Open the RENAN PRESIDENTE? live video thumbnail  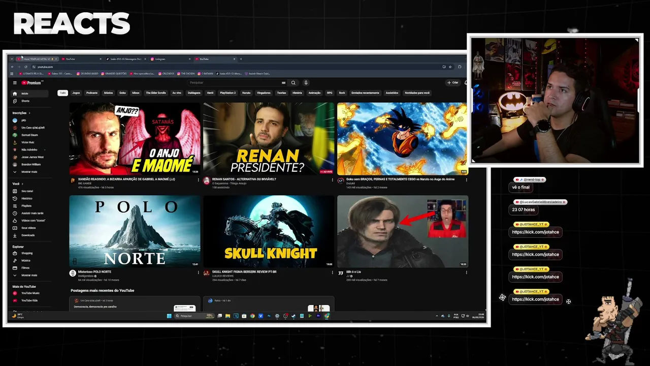point(269,139)
